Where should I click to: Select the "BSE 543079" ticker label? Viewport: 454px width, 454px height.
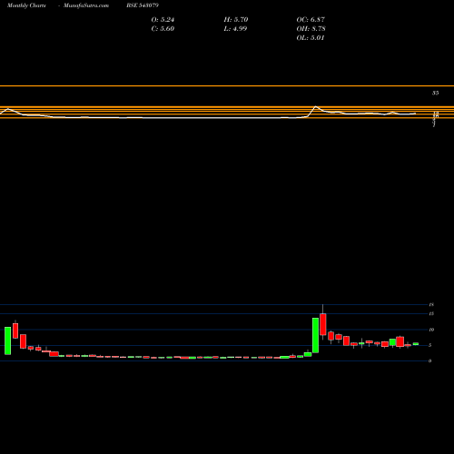pos(143,5)
